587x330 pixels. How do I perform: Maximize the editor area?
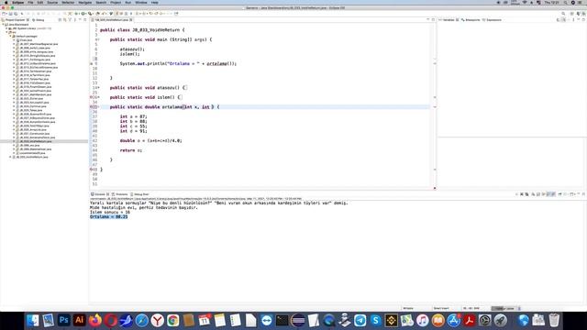(x=433, y=19)
